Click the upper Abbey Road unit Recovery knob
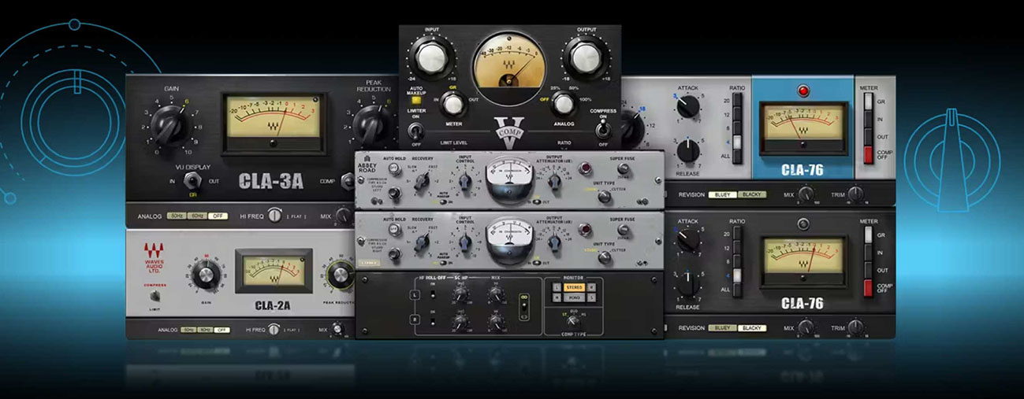The width and height of the screenshot is (1024, 399). tap(422, 183)
